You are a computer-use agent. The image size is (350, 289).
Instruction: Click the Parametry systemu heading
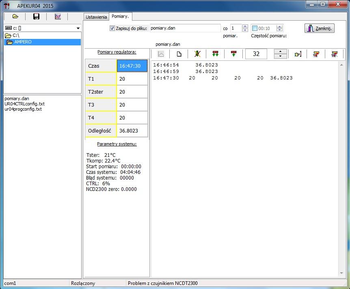coord(117,144)
